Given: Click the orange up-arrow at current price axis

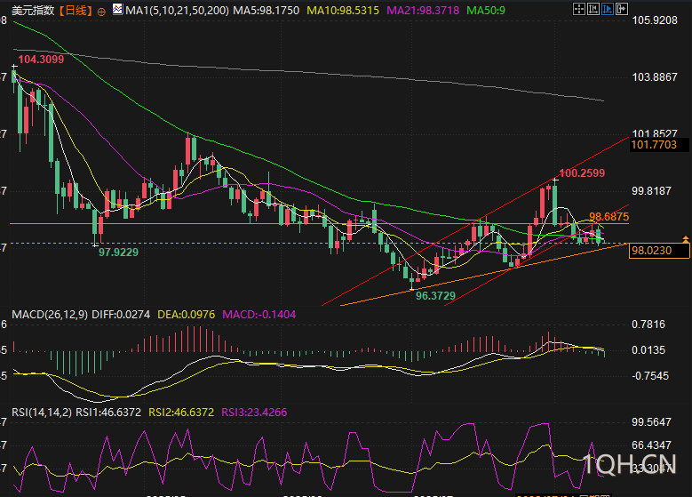Looking at the screenshot, I should point(685,238).
